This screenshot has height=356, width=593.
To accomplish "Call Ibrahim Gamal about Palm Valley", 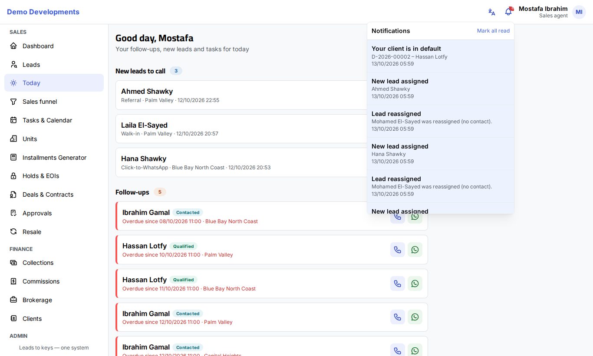I will 398,317.
